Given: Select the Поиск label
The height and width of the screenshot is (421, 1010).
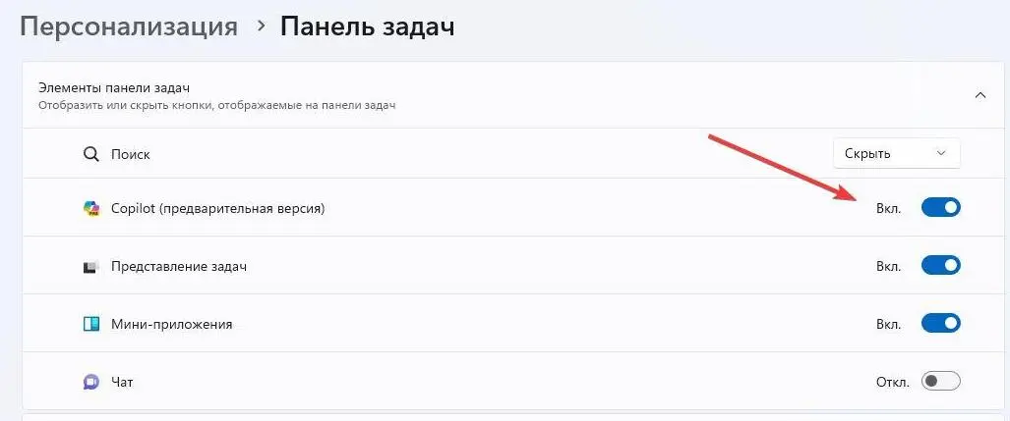Looking at the screenshot, I should [x=131, y=154].
